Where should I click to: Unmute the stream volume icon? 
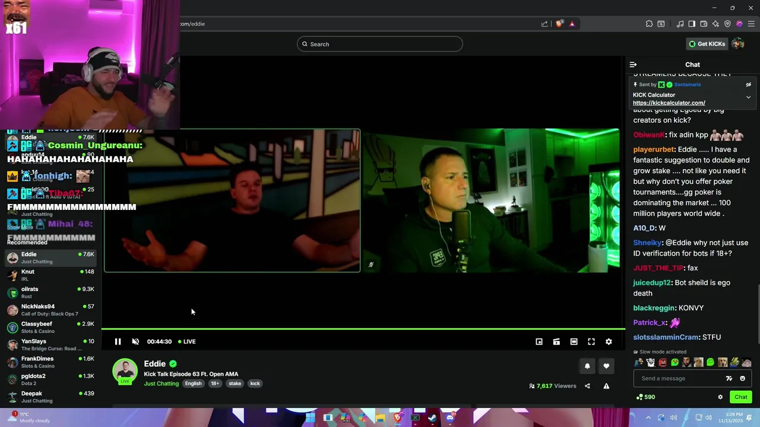click(x=135, y=342)
